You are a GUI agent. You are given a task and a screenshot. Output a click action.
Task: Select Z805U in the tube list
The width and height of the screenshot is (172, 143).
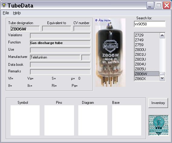[x=147, y=69]
